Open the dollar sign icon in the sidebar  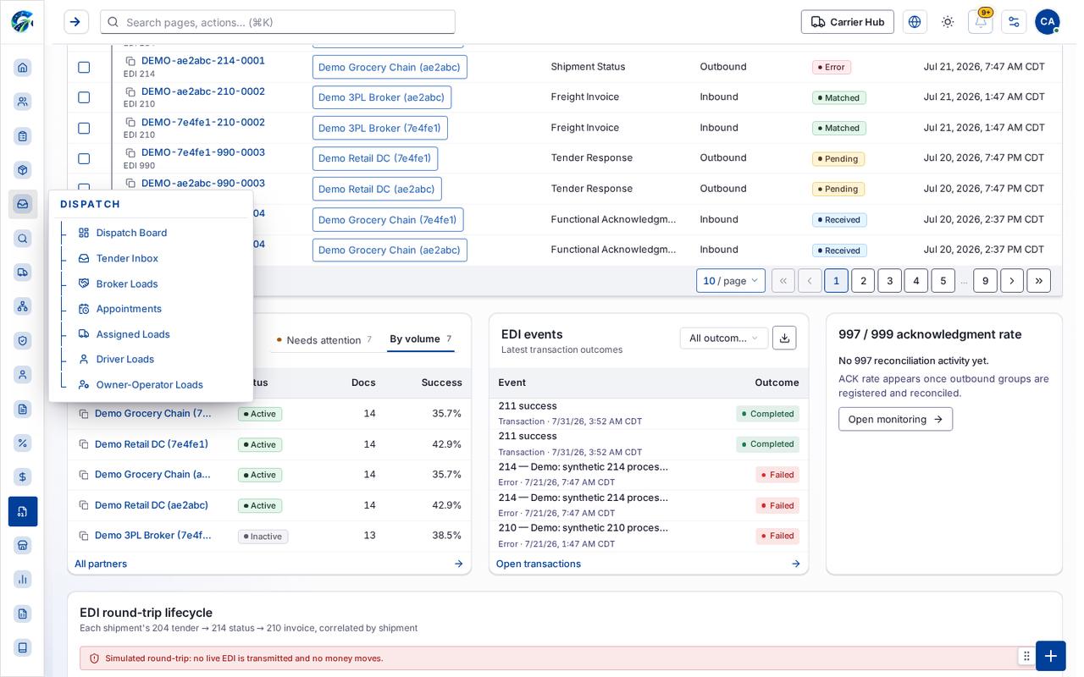pyautogui.click(x=23, y=477)
